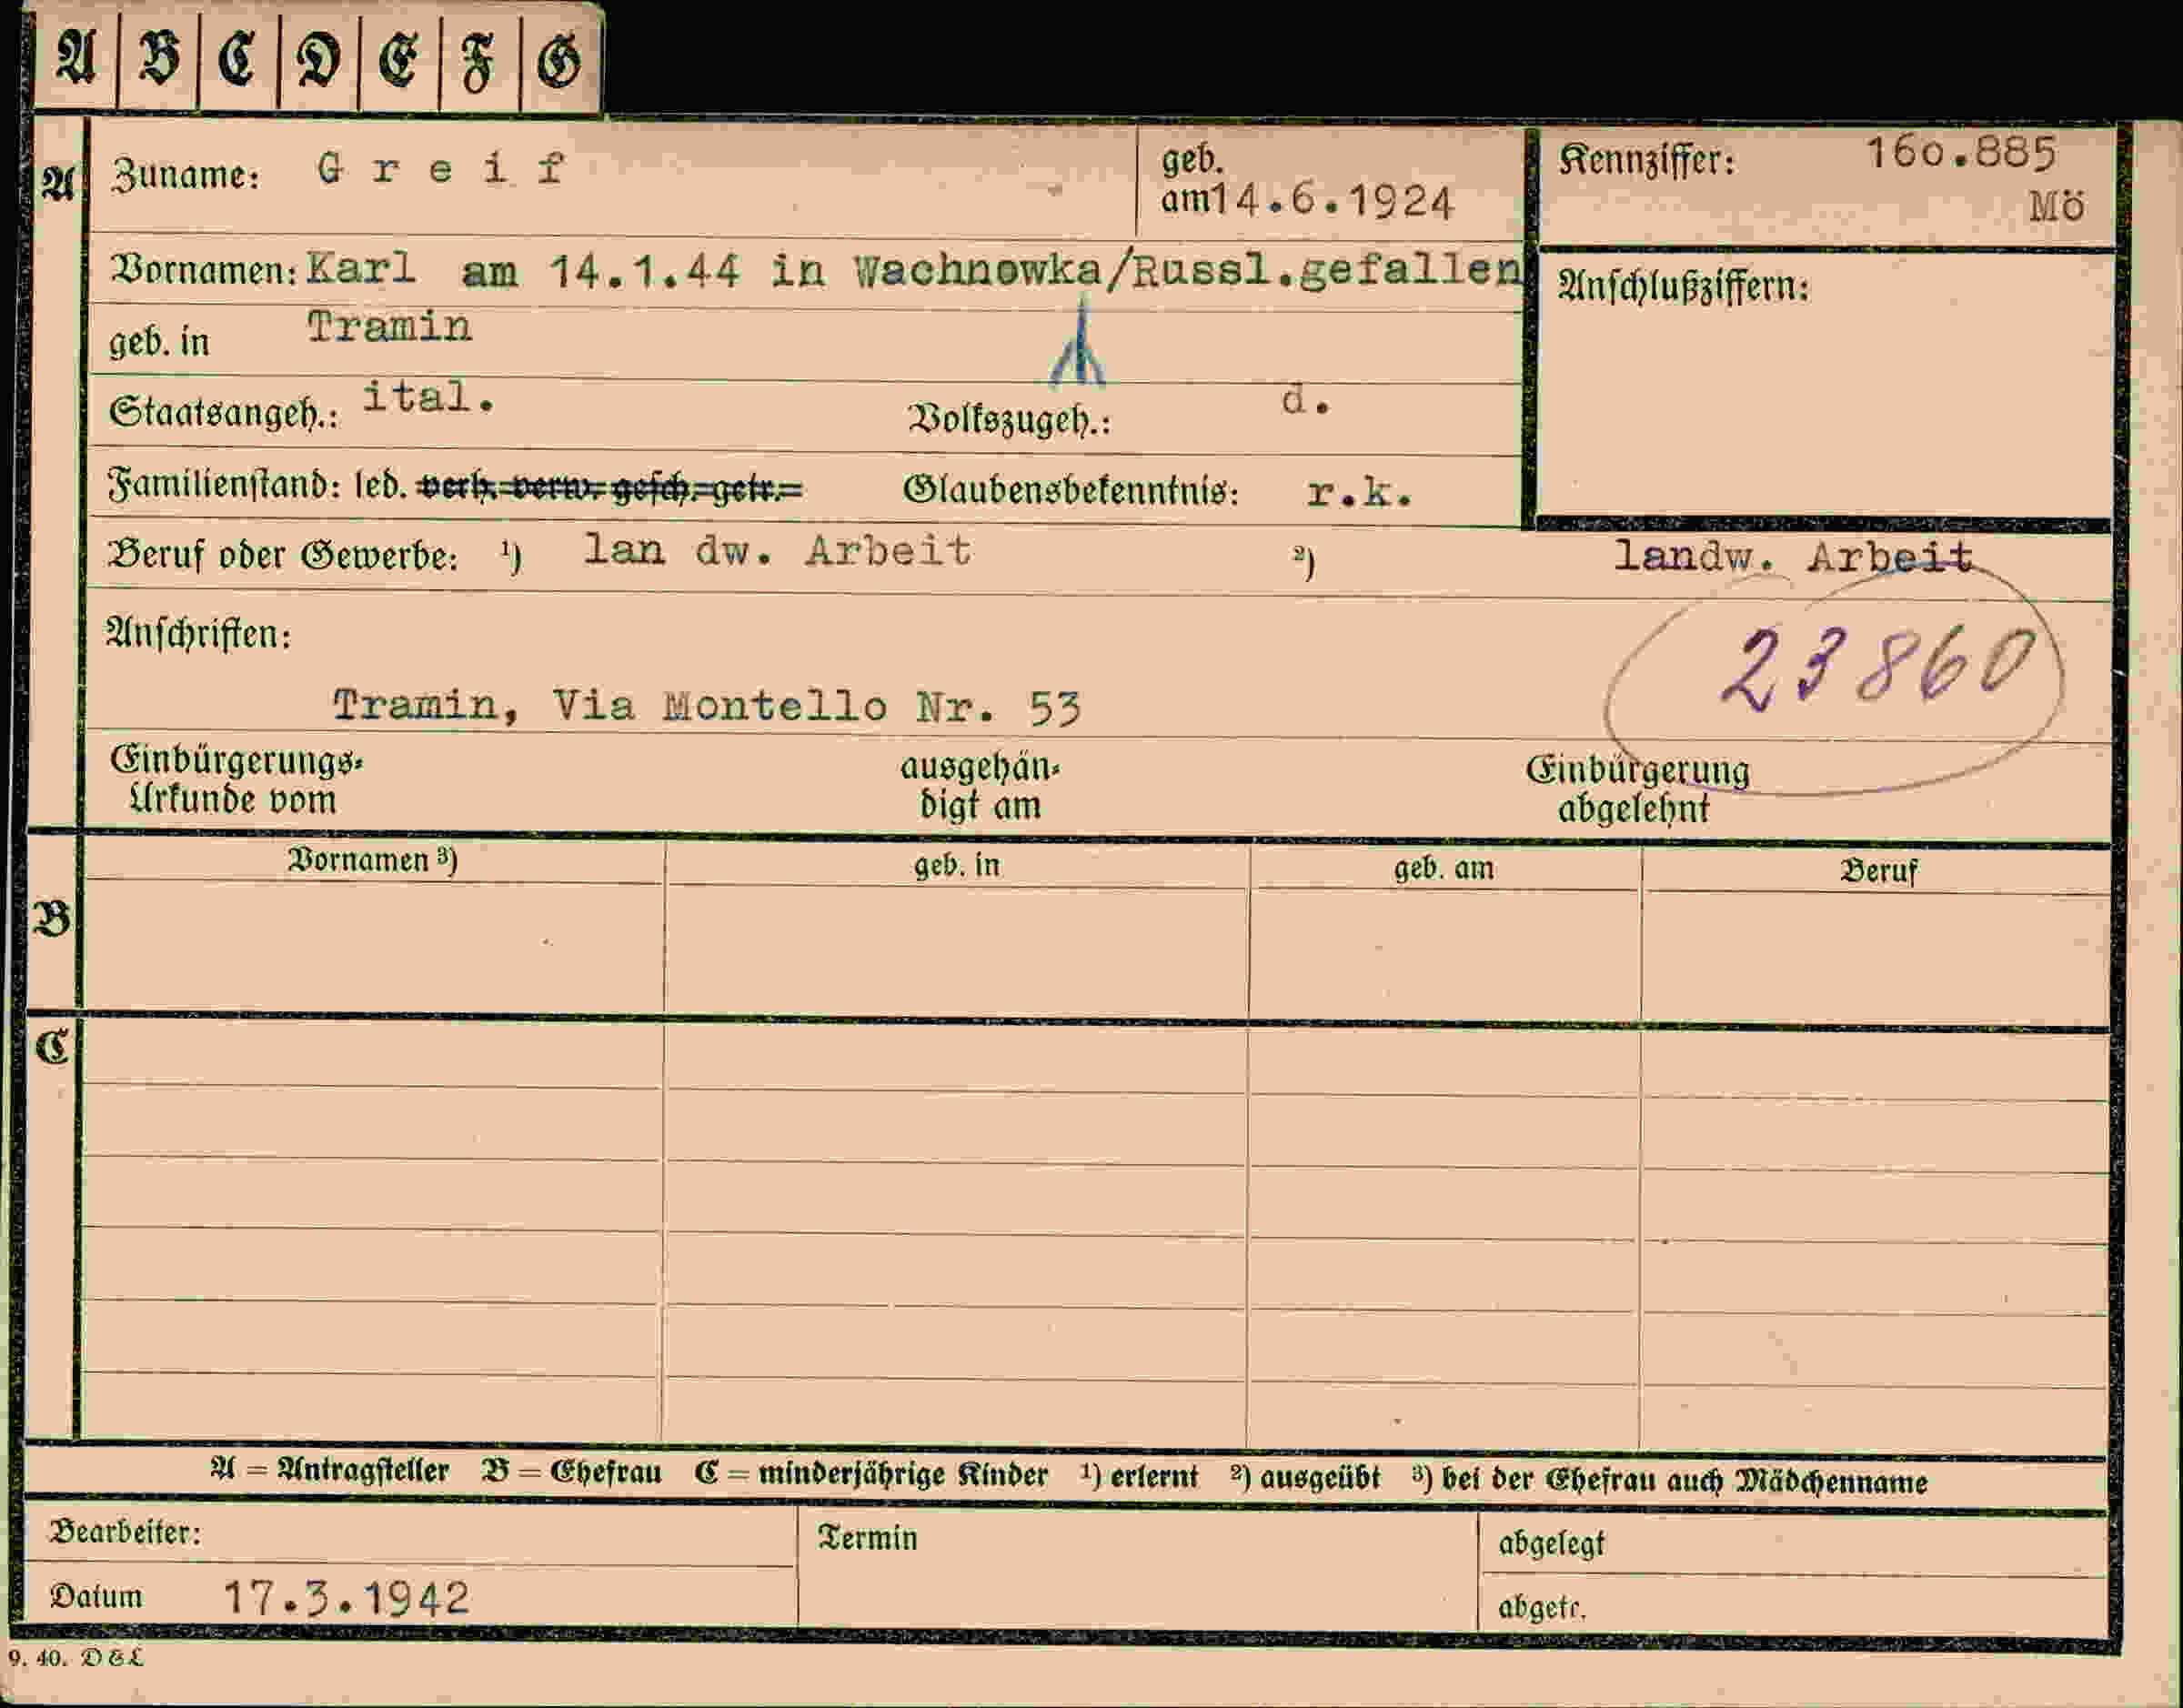The image size is (2183, 1708).
Task: Click the 'Einbürgerungs-Urkunde vom' label
Action: coord(237,780)
